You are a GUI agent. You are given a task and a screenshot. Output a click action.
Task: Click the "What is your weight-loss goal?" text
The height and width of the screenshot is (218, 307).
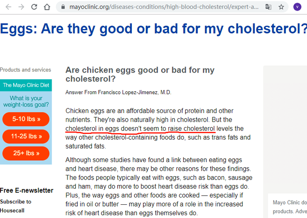pyautogui.click(x=26, y=101)
